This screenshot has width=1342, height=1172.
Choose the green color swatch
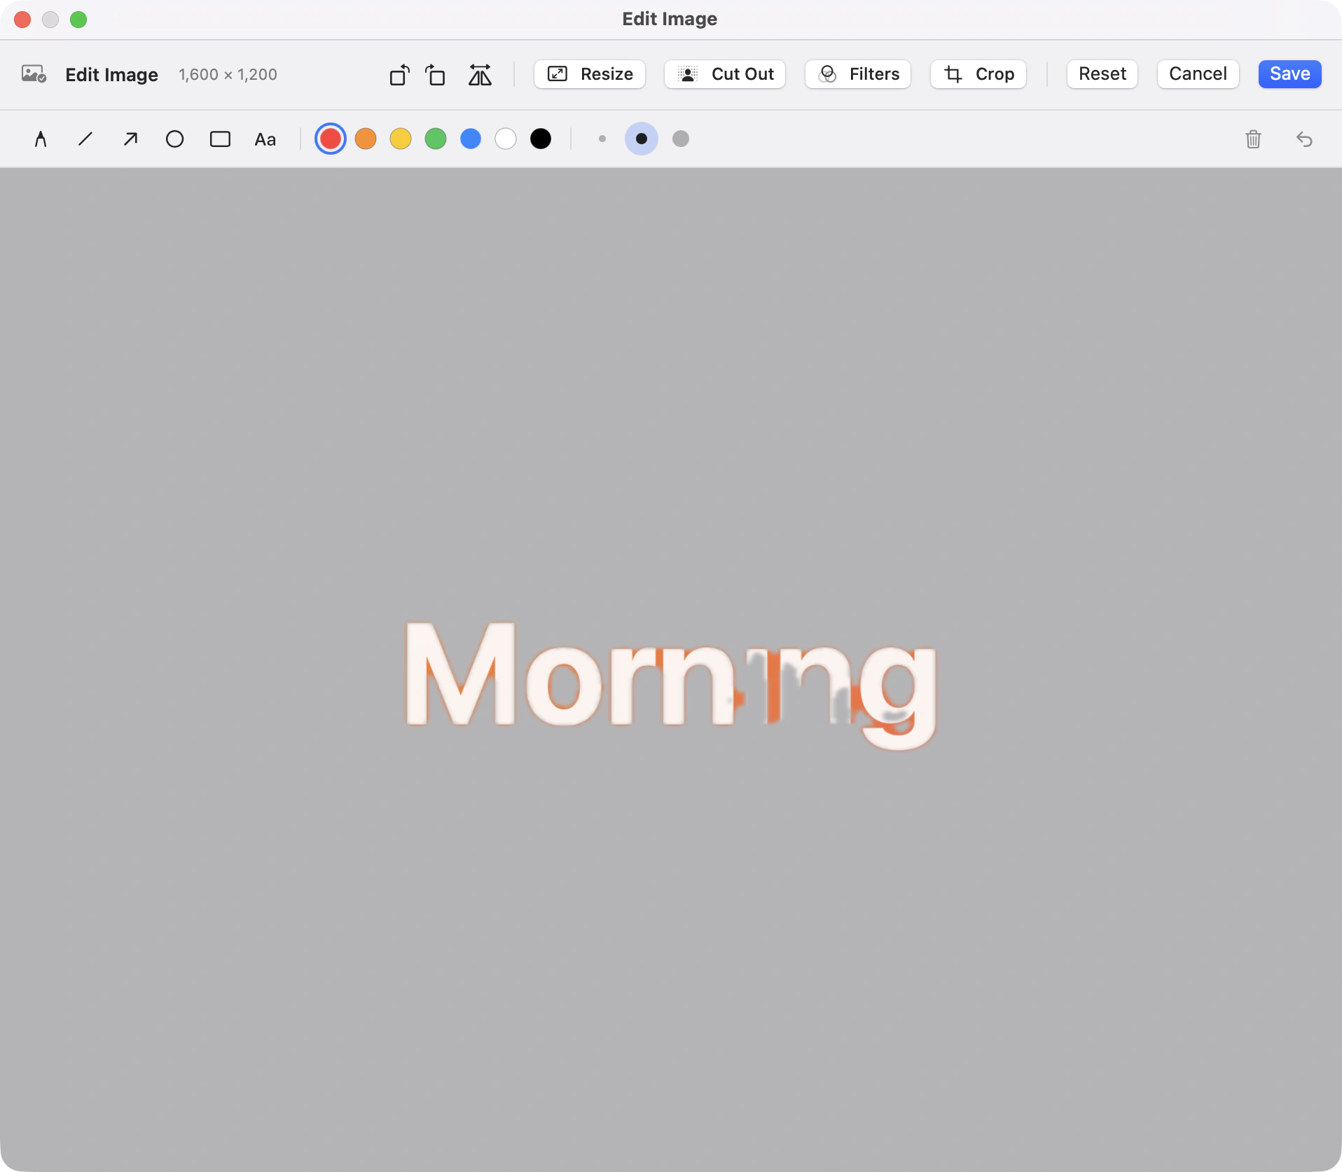pos(436,139)
